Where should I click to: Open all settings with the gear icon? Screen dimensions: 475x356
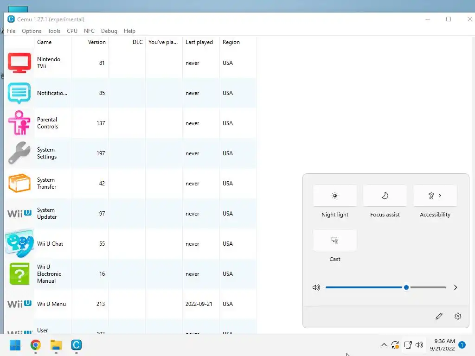tap(458, 316)
